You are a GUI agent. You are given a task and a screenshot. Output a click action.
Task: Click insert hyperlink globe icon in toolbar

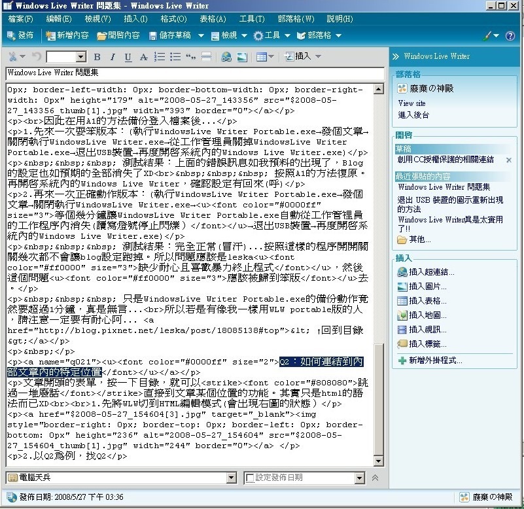click(x=226, y=57)
